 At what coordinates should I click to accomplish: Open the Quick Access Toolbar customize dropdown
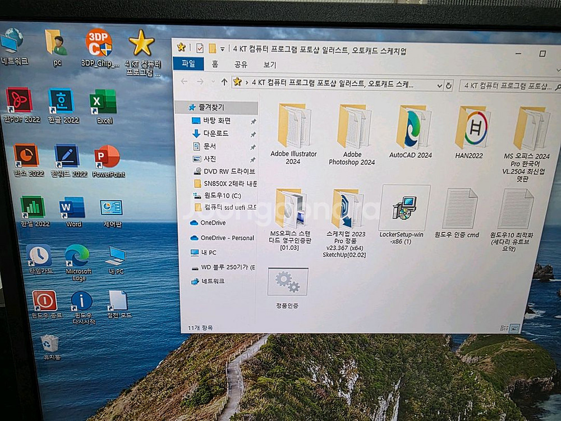[222, 49]
